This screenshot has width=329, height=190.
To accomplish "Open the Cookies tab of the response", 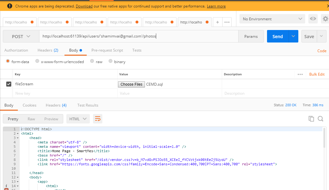I will 29,105.
